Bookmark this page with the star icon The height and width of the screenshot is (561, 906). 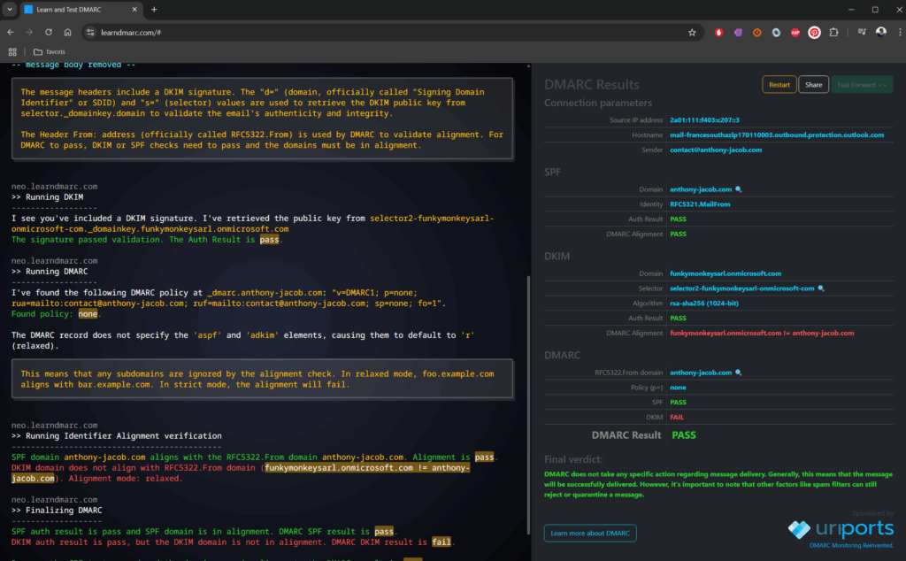pyautogui.click(x=692, y=33)
